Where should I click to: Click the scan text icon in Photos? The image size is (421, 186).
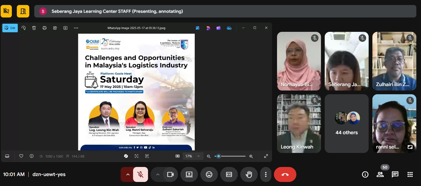coord(147,156)
